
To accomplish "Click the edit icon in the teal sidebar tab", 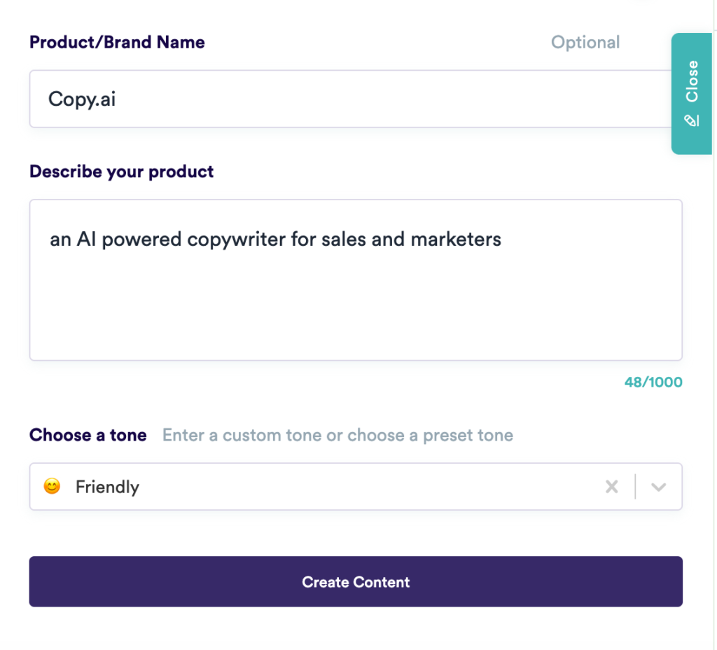I will tap(692, 120).
